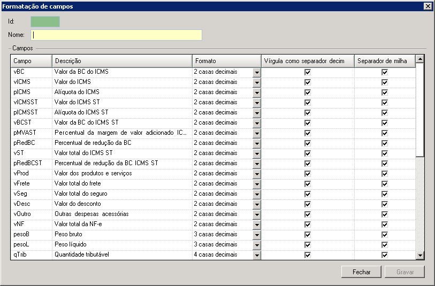Sort by the Campo column header
Screen dimensions: 435x286
(x=31, y=61)
